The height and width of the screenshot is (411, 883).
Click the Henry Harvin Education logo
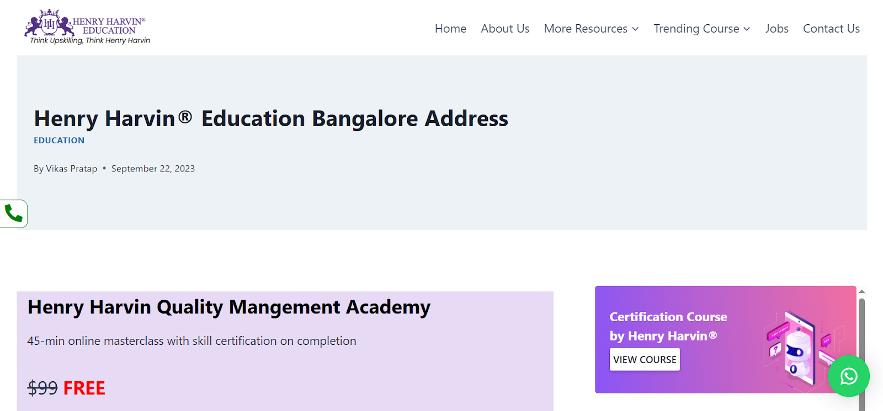[88, 27]
